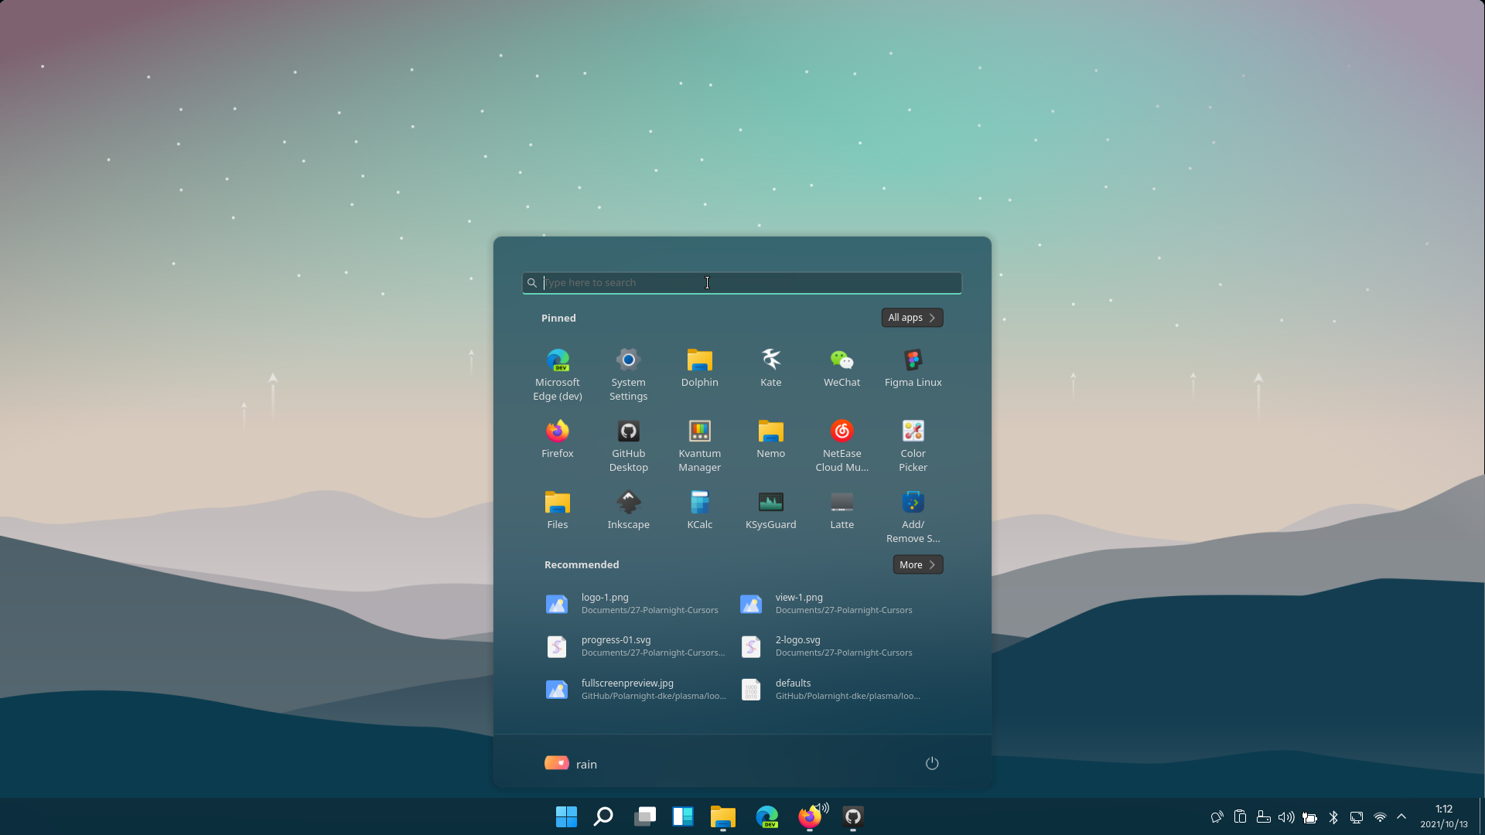Open display configuration tray icon
The width and height of the screenshot is (1485, 835).
(x=1357, y=817)
